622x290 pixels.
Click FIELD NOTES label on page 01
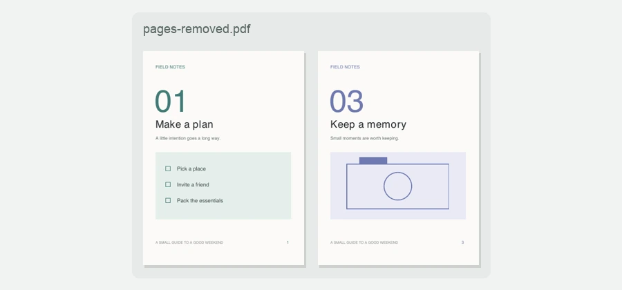[x=170, y=67]
